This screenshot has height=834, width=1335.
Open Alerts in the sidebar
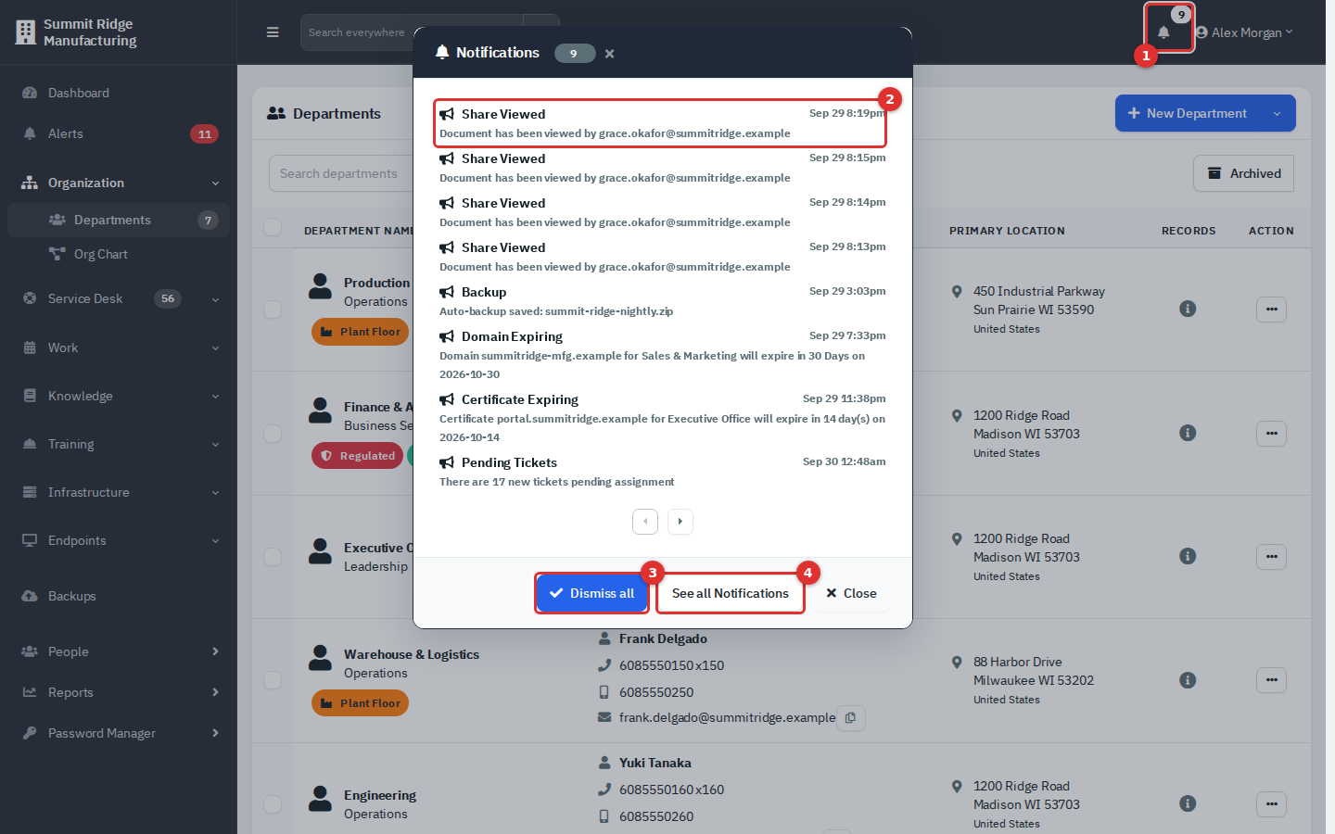point(119,133)
